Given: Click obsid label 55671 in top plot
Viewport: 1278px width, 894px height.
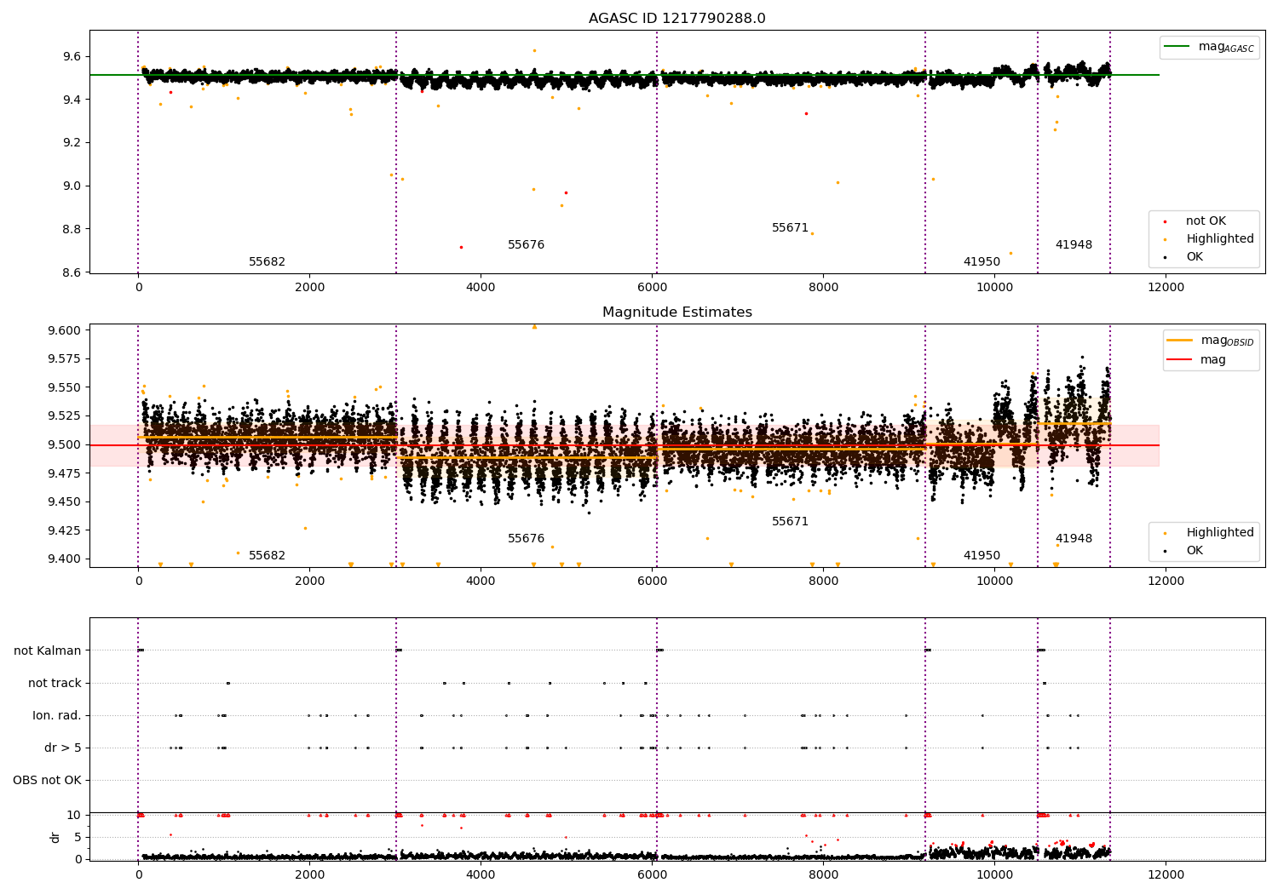Looking at the screenshot, I should click(791, 228).
